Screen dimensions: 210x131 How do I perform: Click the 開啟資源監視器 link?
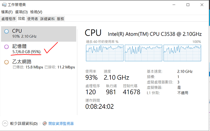click(x=61, y=124)
